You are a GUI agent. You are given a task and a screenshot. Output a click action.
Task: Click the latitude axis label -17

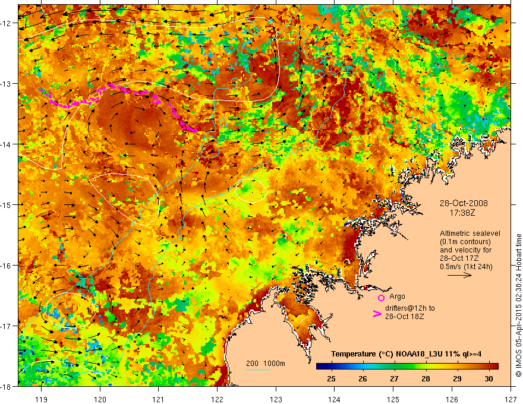[6, 326]
